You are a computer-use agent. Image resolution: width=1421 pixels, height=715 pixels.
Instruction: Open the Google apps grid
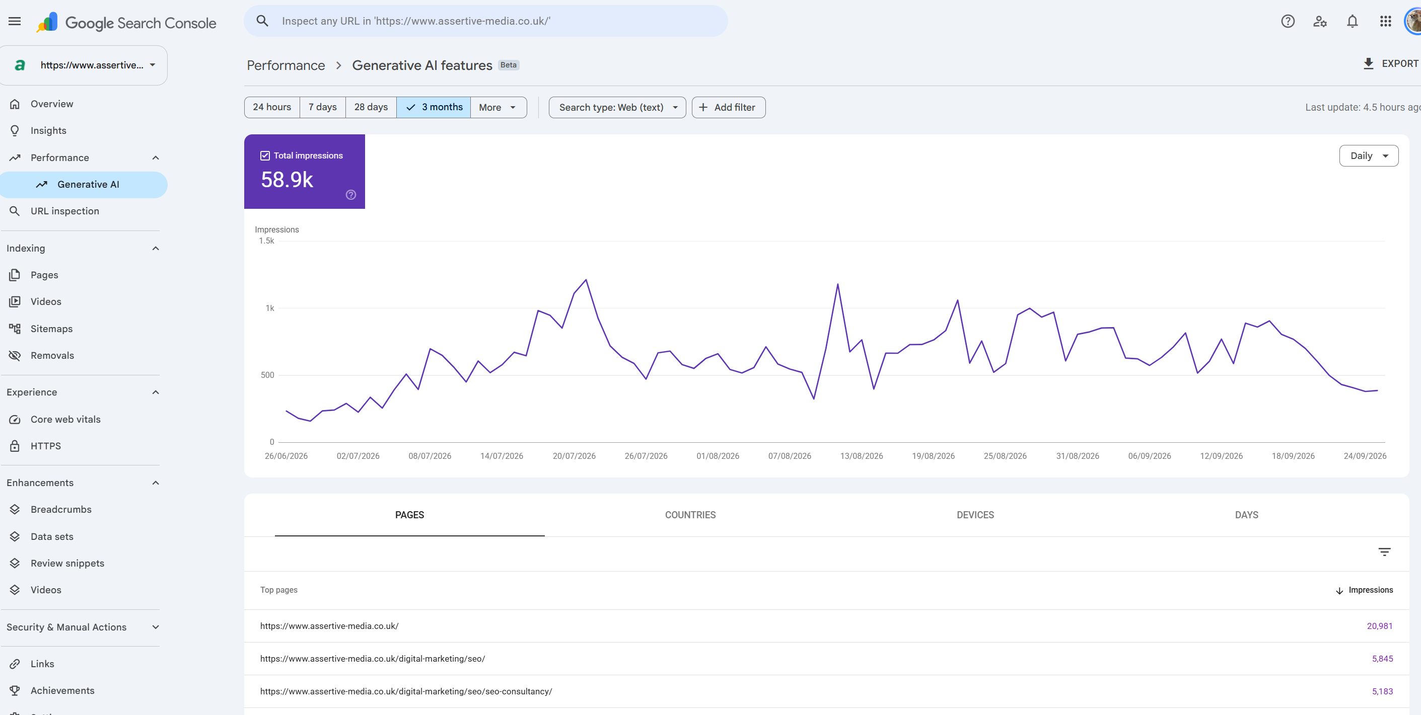(x=1385, y=22)
